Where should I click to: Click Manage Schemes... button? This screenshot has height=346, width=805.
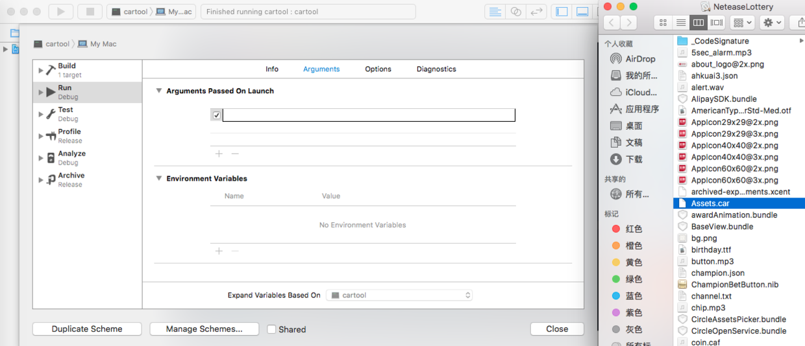(204, 329)
